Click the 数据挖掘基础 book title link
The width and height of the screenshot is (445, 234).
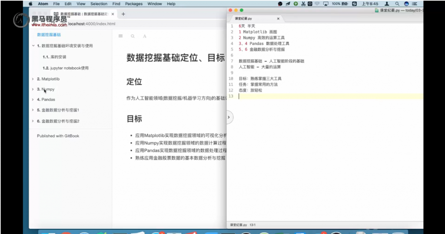[x=49, y=35]
